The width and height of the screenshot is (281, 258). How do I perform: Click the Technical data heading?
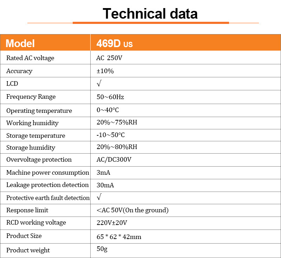pyautogui.click(x=150, y=14)
